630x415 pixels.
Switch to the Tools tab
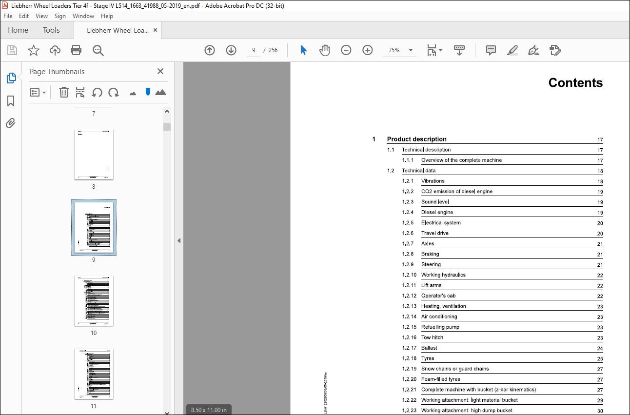click(x=51, y=30)
